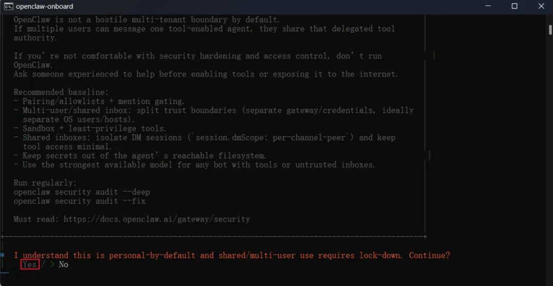This screenshot has width=553, height=286.
Task: Select the Yes option to continue
Action: [x=30, y=265]
